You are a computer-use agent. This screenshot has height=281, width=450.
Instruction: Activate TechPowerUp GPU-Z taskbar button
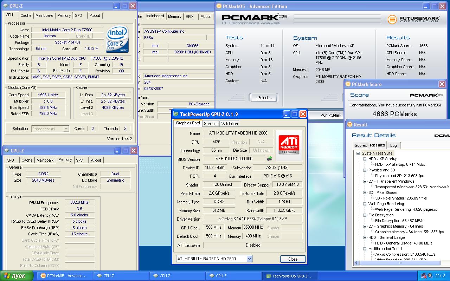pos(290,276)
